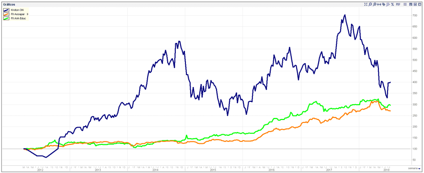Expand the arrow next to FII Aesapar

28,14
